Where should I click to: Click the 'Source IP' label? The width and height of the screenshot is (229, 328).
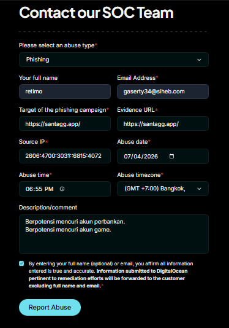pyautogui.click(x=33, y=142)
